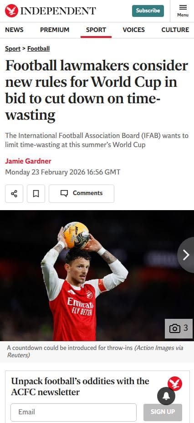Open photo gallery camera icon showing 3

179,328
